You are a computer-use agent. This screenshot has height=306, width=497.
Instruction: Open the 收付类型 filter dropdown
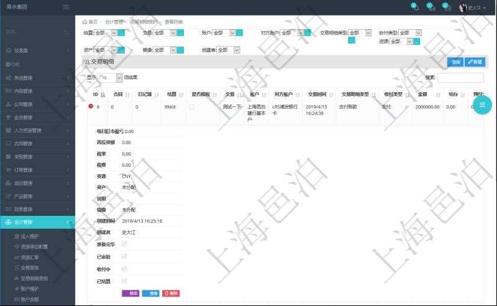[x=409, y=33]
